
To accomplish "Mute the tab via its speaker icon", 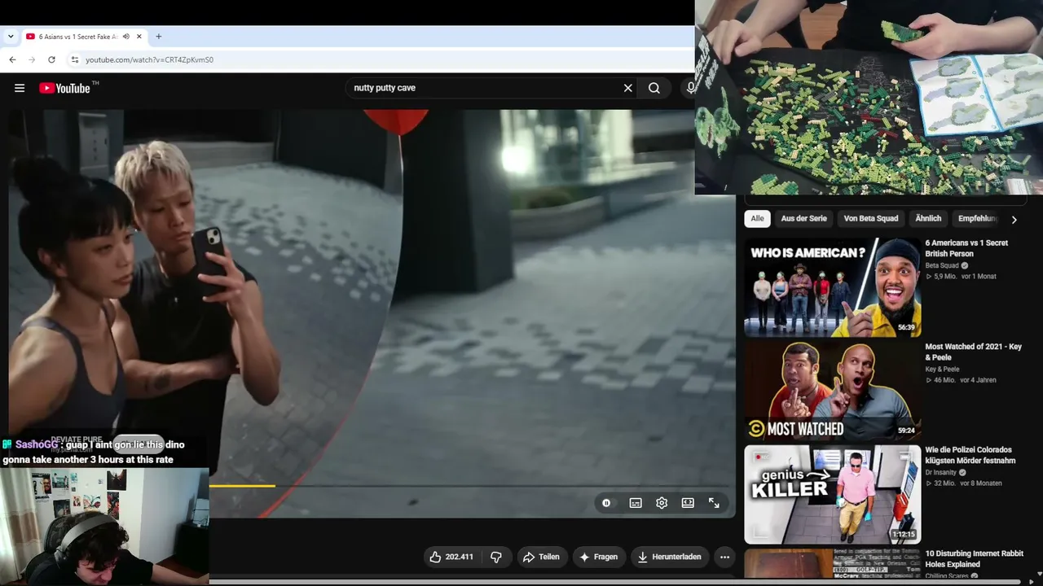I will [126, 37].
